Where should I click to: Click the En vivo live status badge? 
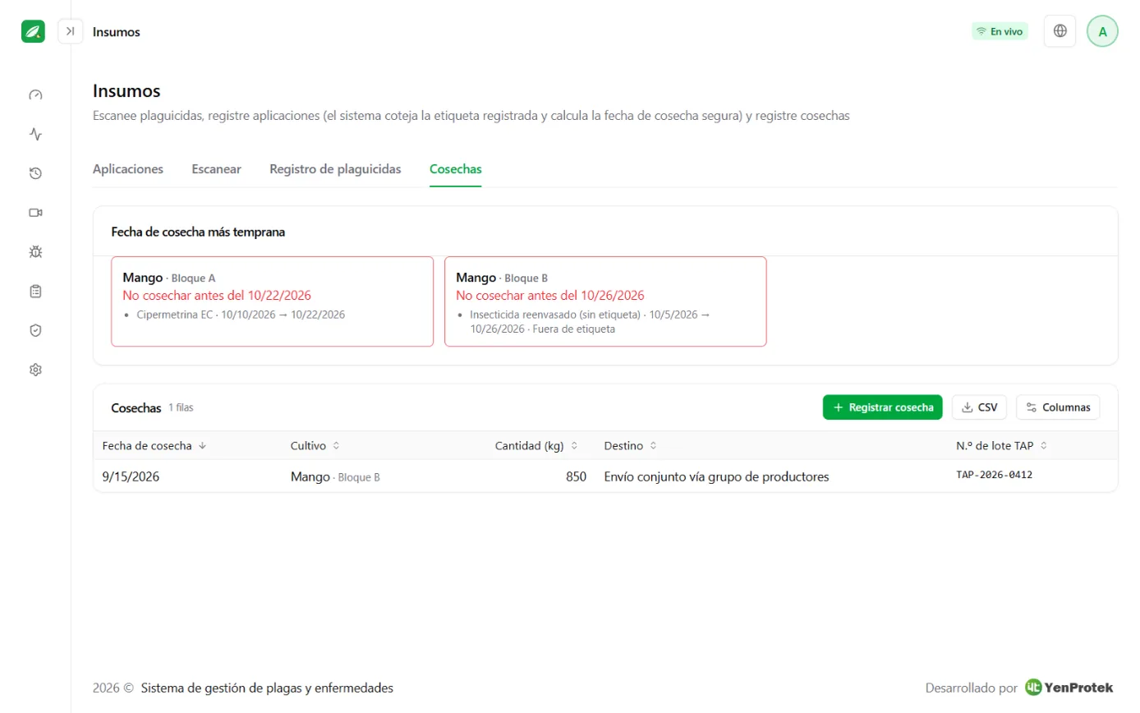click(x=1000, y=31)
